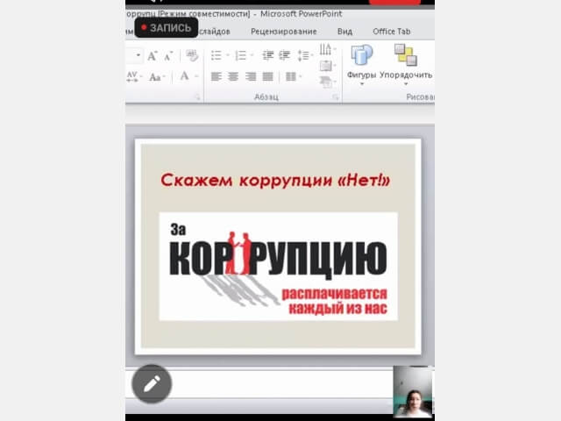Click the slide notes field below the slide
This screenshot has width=561, height=421.
pyautogui.click(x=259, y=384)
